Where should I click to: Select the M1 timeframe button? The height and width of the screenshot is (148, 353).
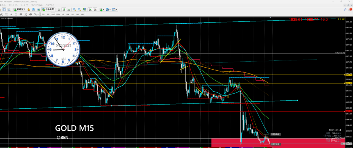pyautogui.click(x=43, y=14)
